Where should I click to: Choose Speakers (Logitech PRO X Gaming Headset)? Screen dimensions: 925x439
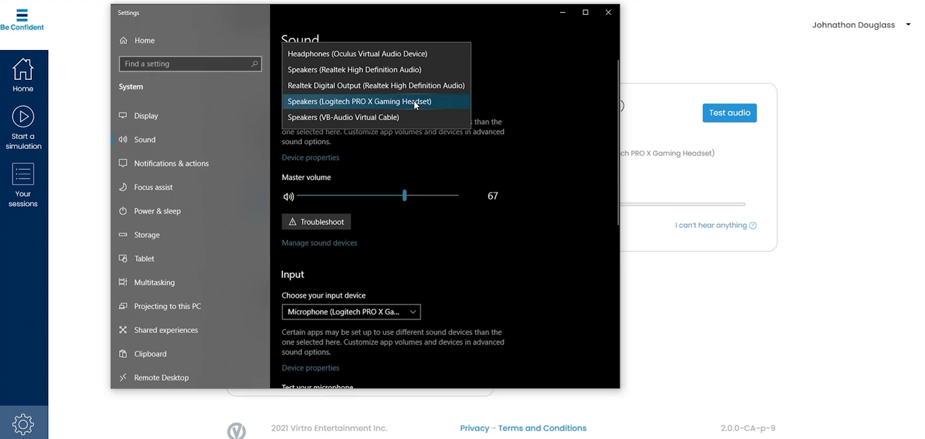[x=376, y=101]
